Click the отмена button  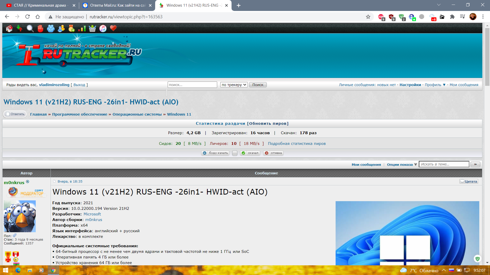(x=273, y=153)
